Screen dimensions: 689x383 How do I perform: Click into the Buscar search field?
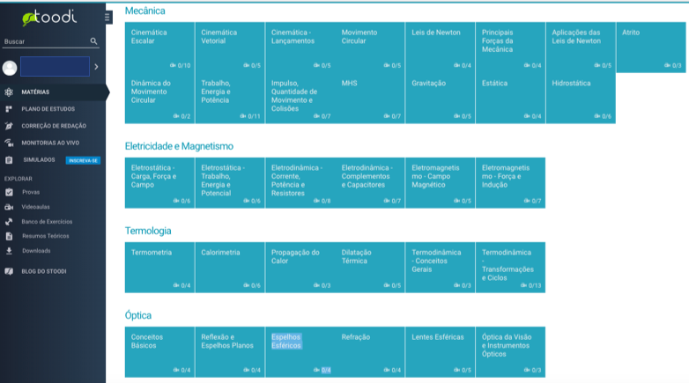tap(44, 41)
